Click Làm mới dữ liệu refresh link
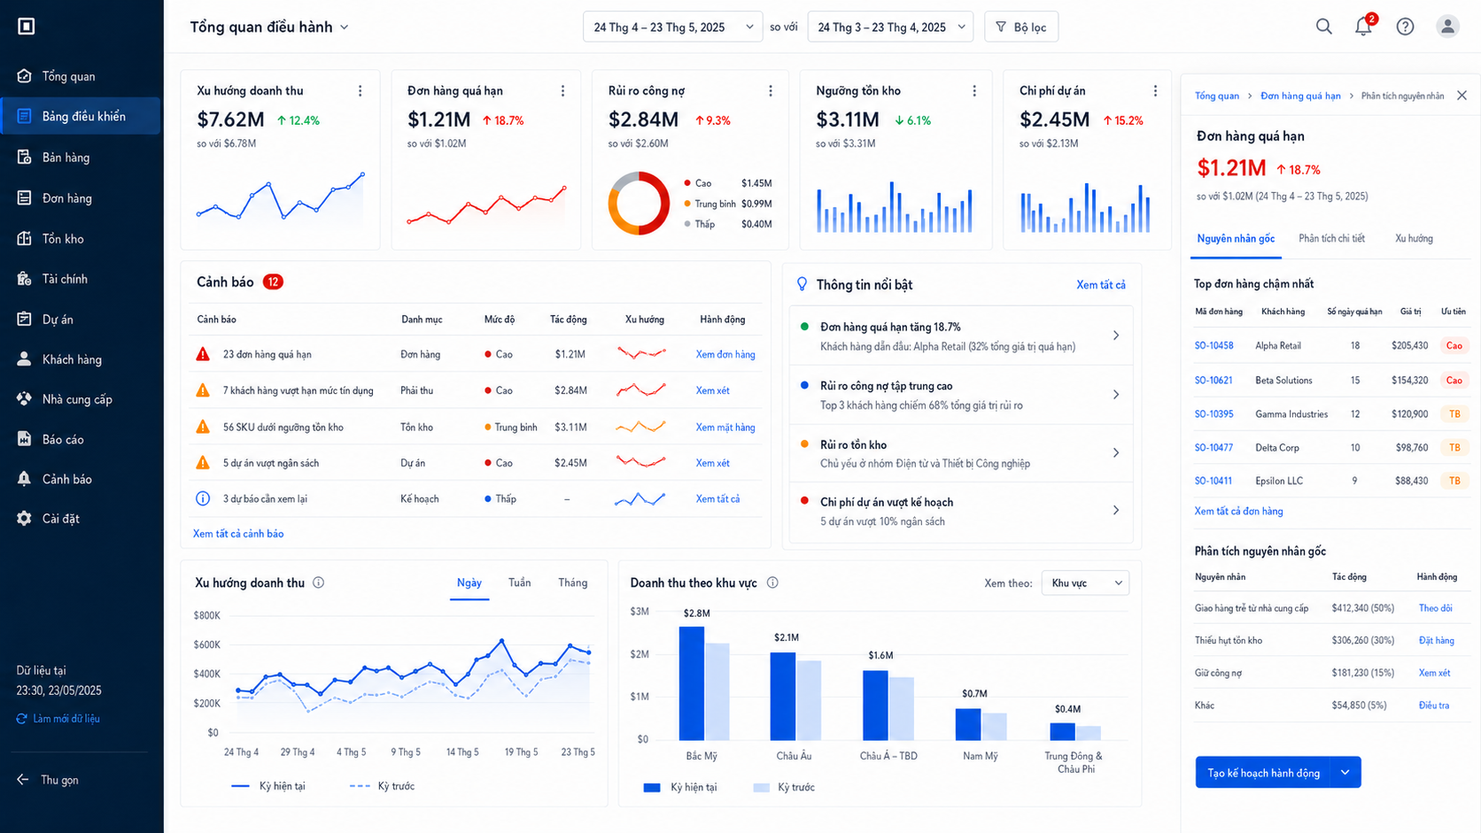 (58, 719)
